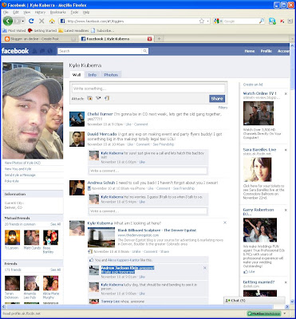
Task: Click the Create an Ad link
Action: [253, 85]
